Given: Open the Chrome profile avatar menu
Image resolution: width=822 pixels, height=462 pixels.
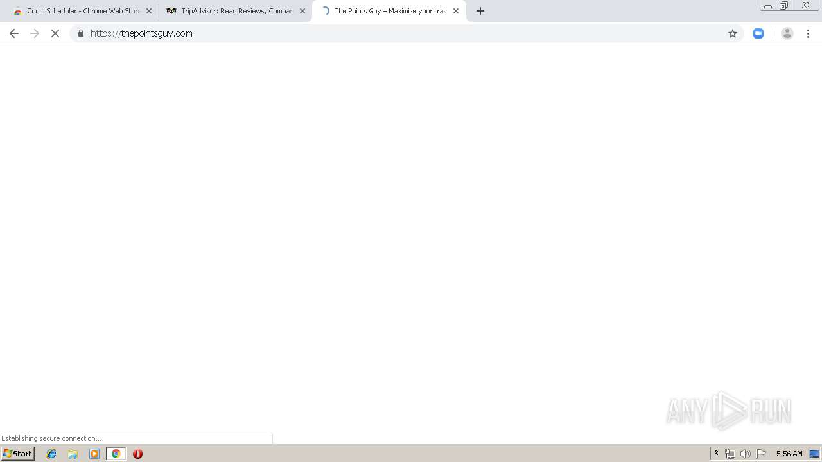Looking at the screenshot, I should click(x=787, y=33).
